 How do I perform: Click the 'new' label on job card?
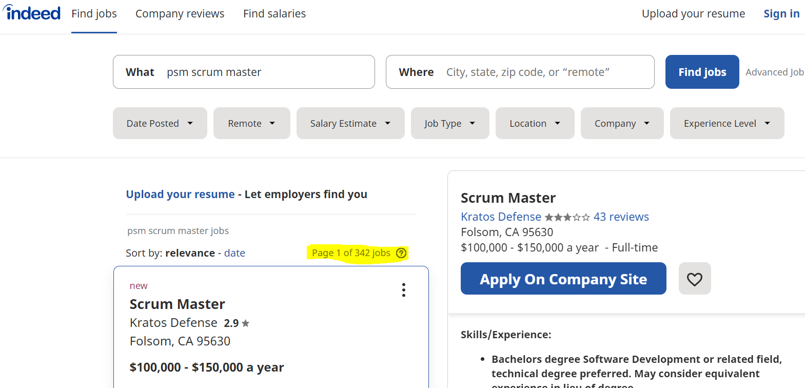pos(139,286)
